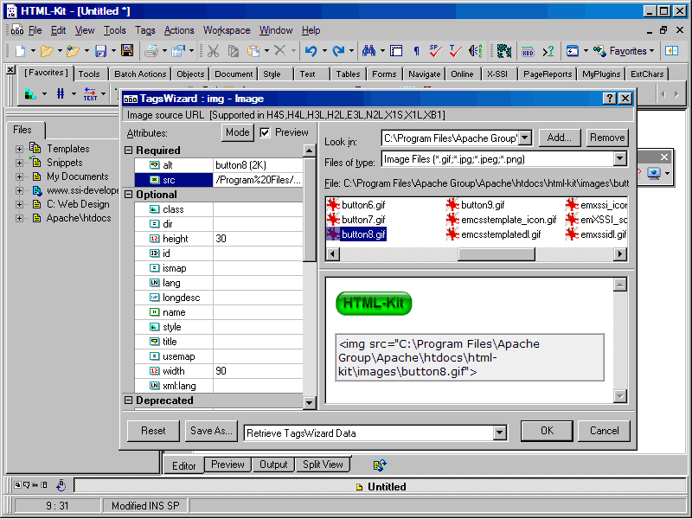Screen dimensions: 692x519
Task: Click the context help question-mark icon
Action: pyautogui.click(x=548, y=51)
